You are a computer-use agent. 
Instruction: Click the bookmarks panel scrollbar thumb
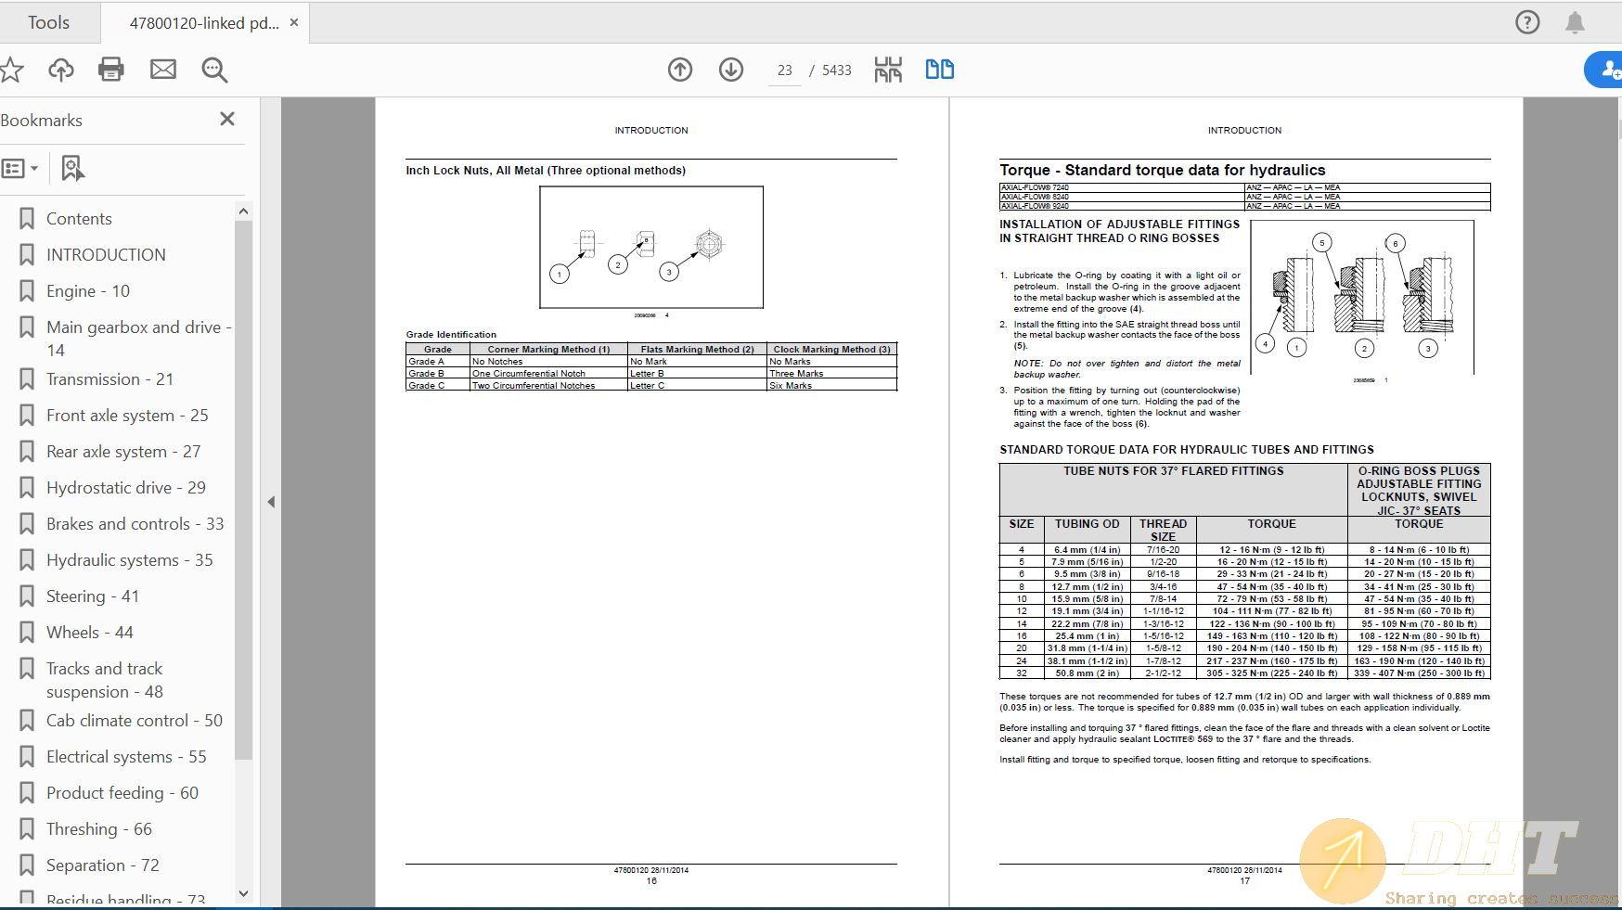pyautogui.click(x=243, y=490)
